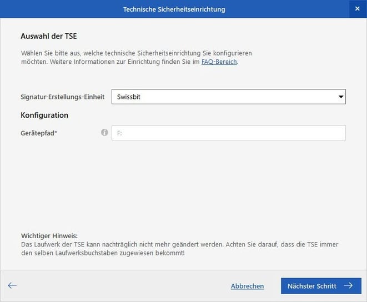Open the FAQ-Bereich link
Screen dimensions: 367x302
tap(219, 62)
